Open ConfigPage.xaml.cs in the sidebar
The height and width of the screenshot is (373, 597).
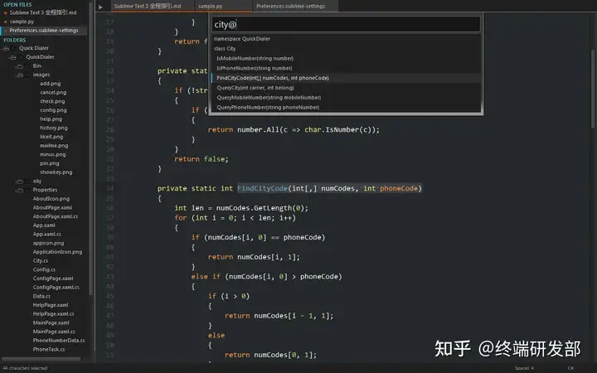click(56, 288)
